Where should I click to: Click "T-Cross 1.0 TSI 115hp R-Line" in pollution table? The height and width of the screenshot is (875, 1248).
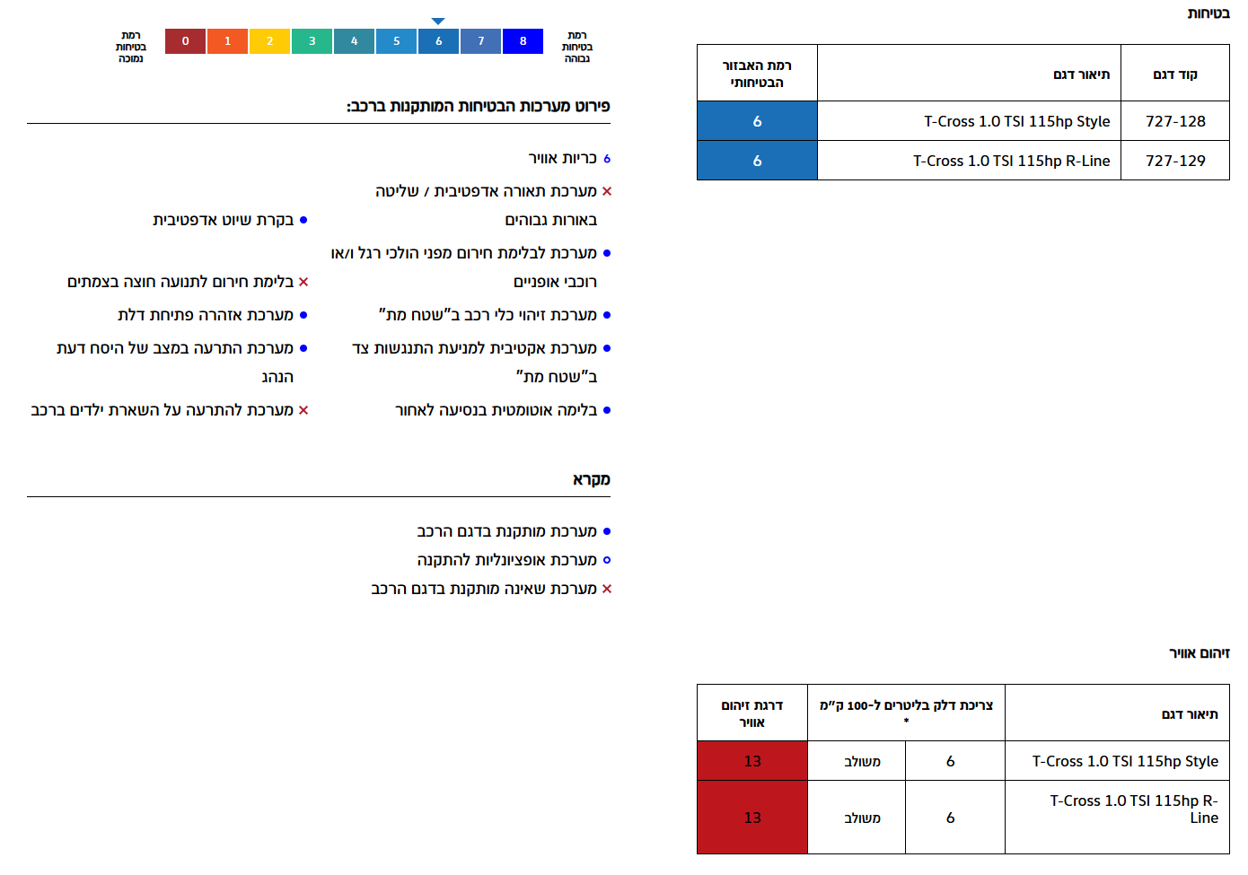point(1133,809)
